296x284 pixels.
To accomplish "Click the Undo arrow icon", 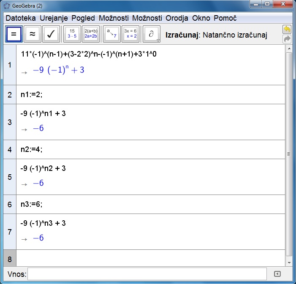I will (x=287, y=30).
